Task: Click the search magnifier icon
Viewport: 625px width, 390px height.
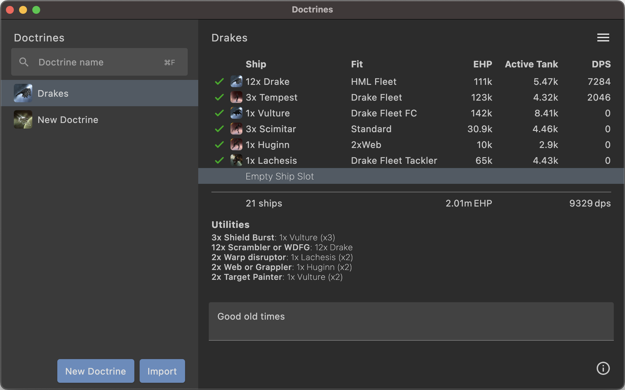Action: pyautogui.click(x=24, y=62)
